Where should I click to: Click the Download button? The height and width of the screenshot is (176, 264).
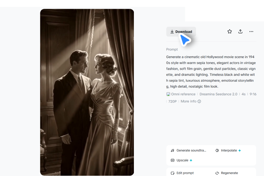pyautogui.click(x=181, y=32)
